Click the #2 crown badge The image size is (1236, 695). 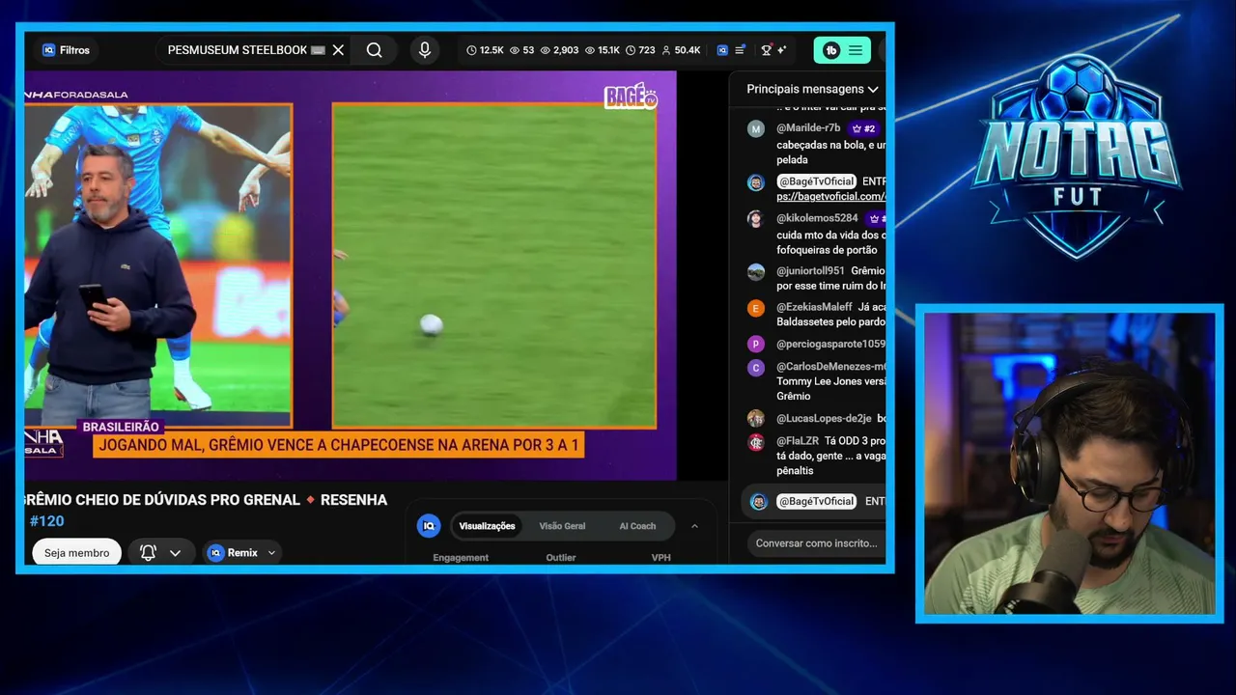(x=863, y=128)
